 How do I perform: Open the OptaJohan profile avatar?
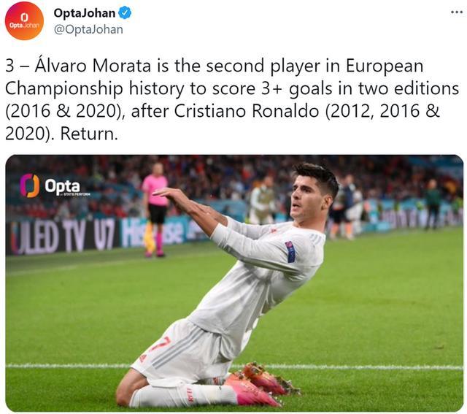click(x=24, y=20)
